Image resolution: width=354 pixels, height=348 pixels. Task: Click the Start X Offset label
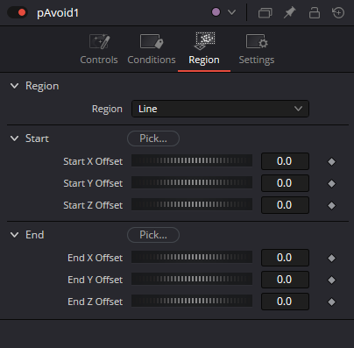pos(93,161)
